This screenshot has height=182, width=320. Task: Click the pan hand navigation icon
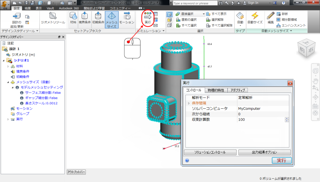click(315, 80)
